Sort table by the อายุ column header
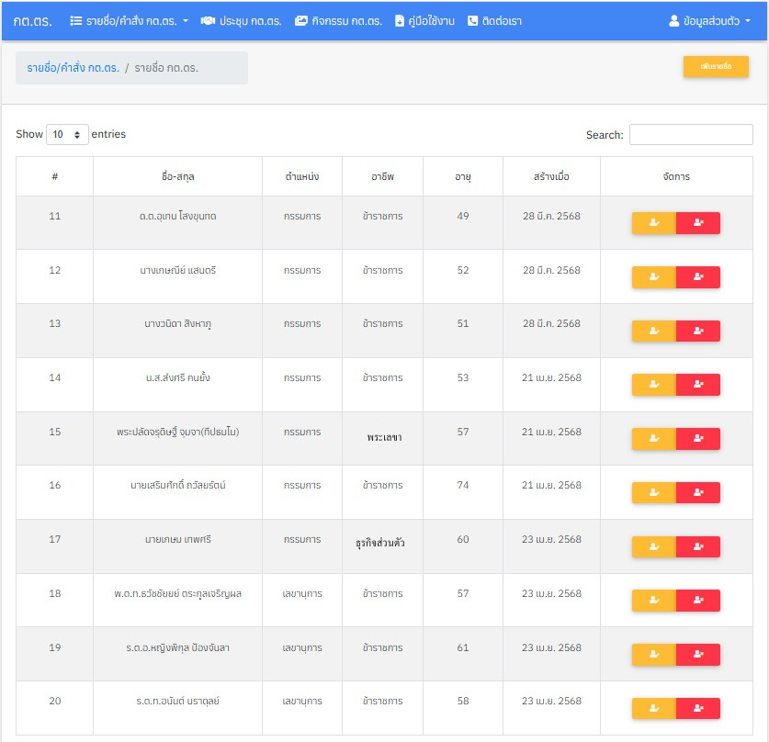 pos(462,176)
